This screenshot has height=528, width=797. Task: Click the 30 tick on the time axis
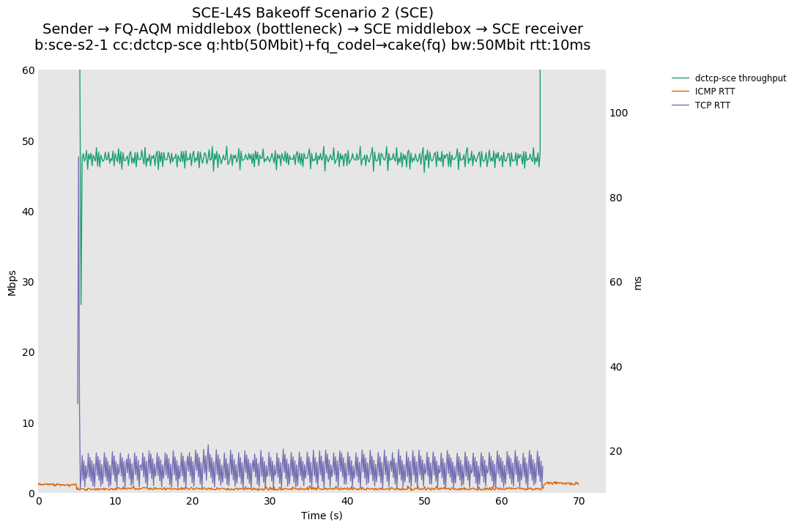270,501
